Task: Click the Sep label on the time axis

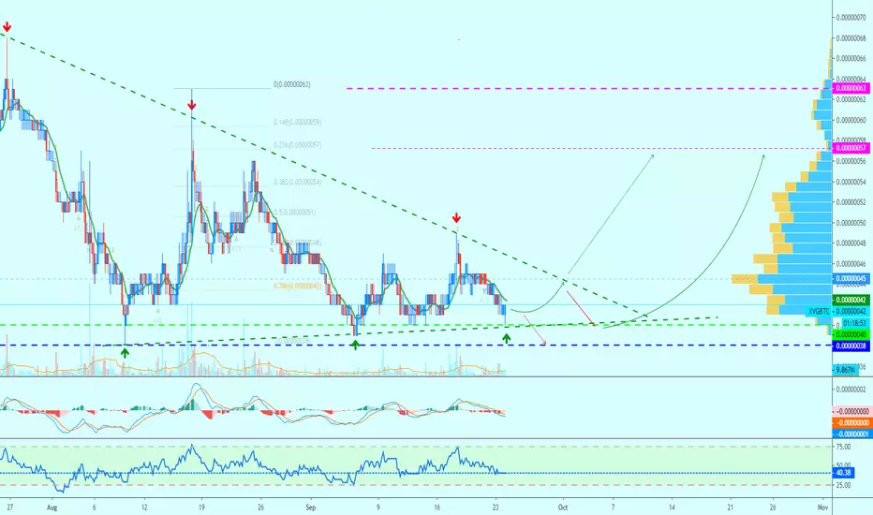Action: pyautogui.click(x=311, y=508)
